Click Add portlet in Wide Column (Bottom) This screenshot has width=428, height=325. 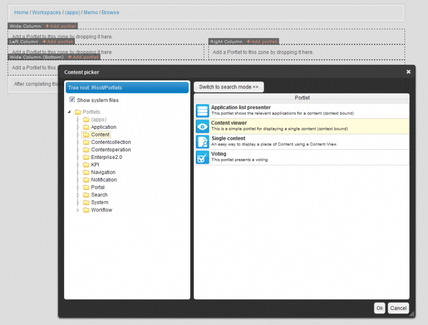click(x=83, y=57)
